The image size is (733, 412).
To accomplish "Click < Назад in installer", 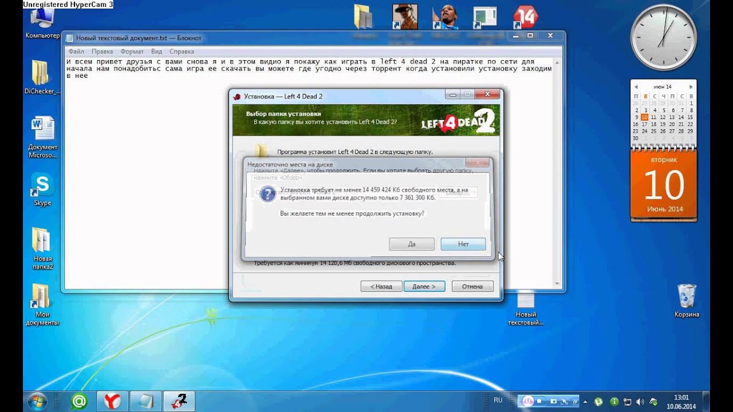I will (x=381, y=286).
